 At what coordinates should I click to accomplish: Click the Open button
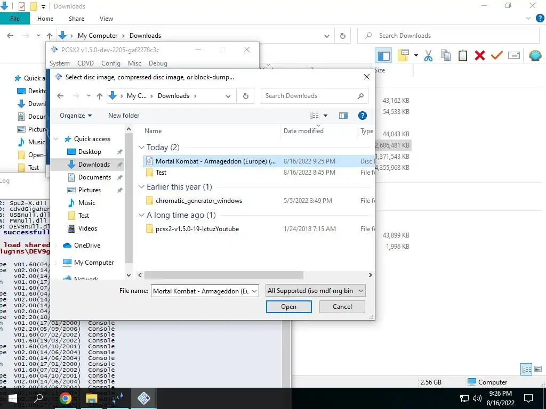(x=288, y=307)
